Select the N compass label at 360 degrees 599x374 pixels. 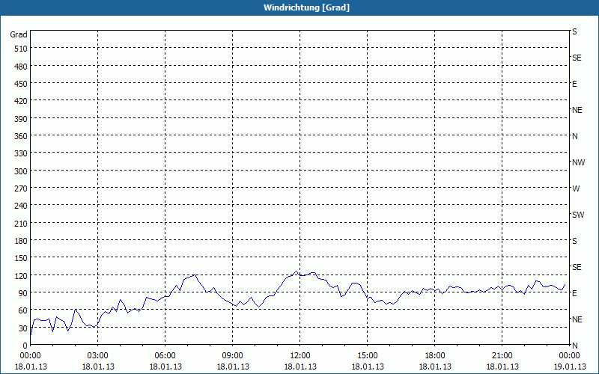pos(575,136)
